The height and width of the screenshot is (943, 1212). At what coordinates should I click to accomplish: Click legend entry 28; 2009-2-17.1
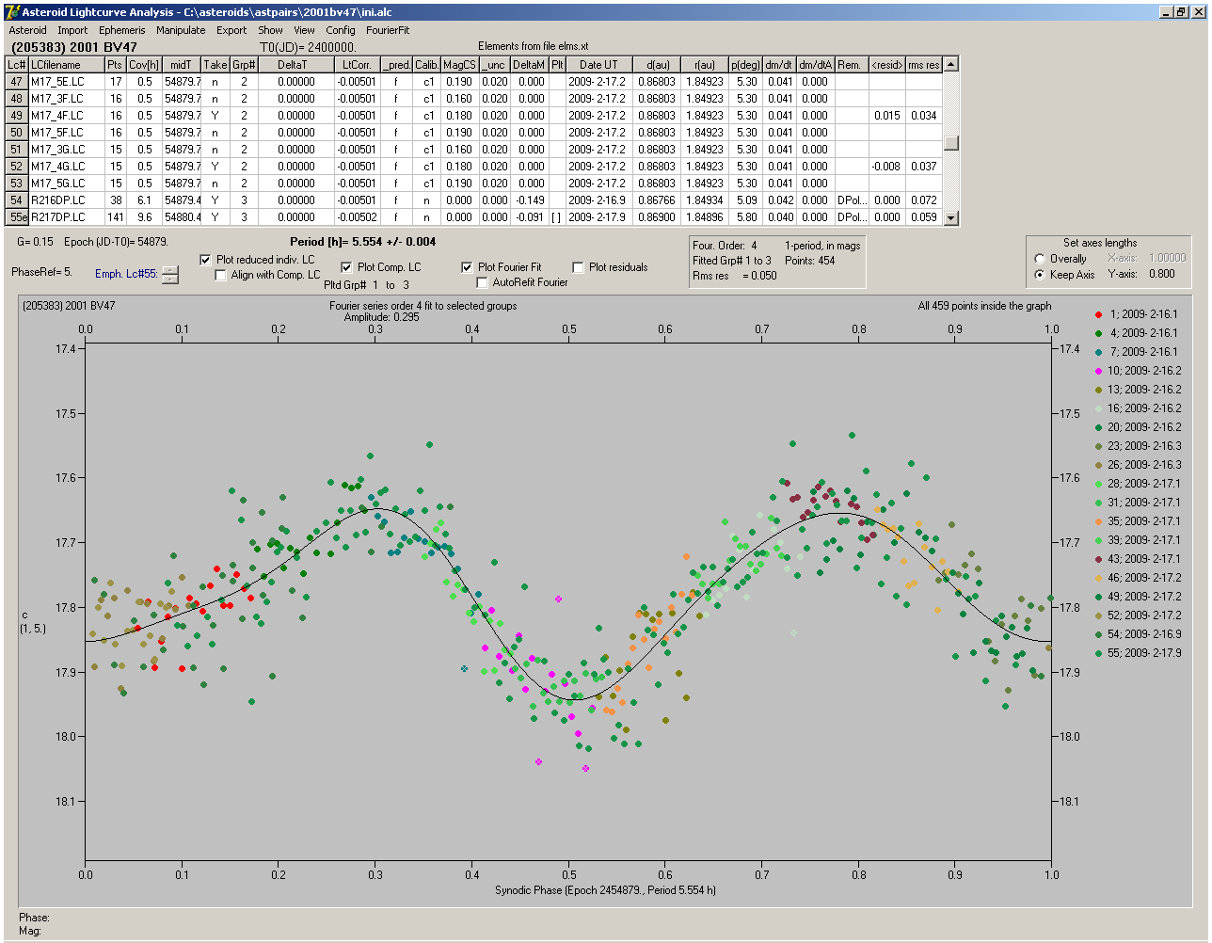coord(1137,484)
